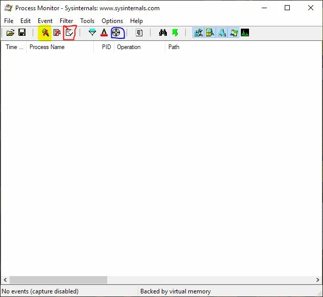Save events with the floppy disk icon
Screen dimensions: 323x297
22,32
